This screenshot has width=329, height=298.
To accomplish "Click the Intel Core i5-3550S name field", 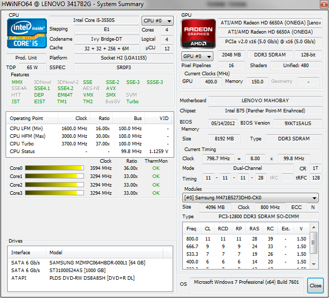I will coord(94,20).
